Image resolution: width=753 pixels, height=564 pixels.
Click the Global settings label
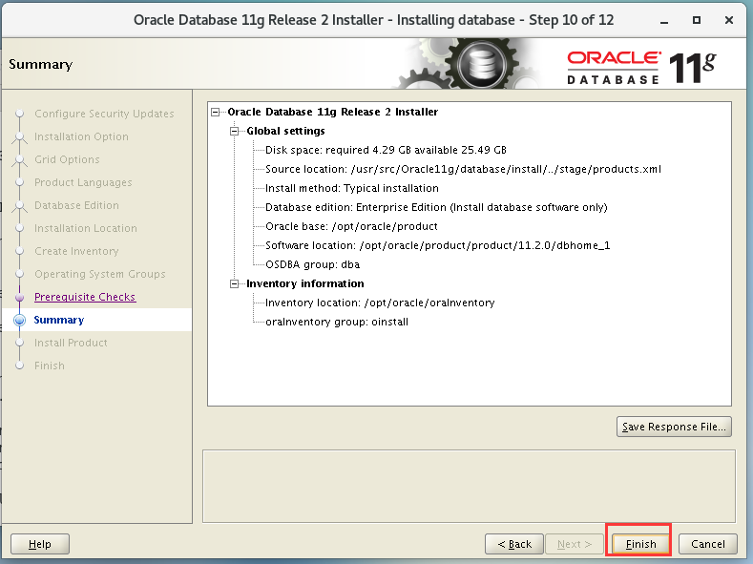tap(285, 131)
